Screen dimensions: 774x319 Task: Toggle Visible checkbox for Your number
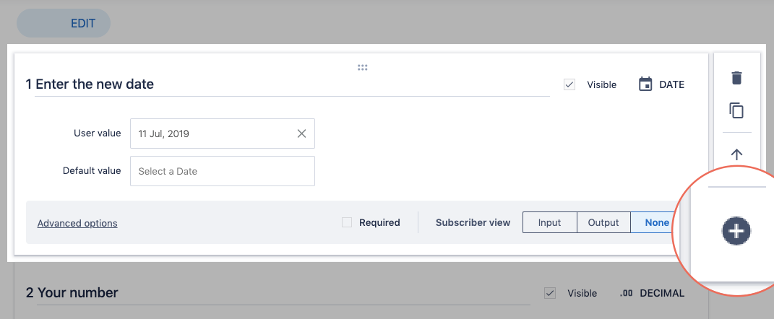(x=550, y=293)
